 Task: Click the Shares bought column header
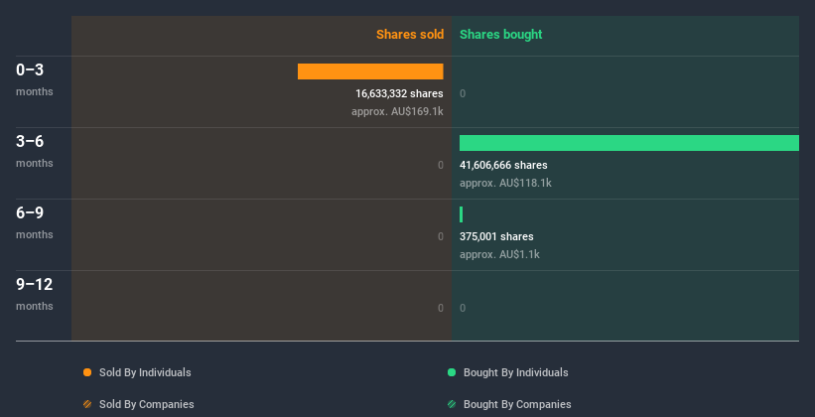(x=501, y=35)
